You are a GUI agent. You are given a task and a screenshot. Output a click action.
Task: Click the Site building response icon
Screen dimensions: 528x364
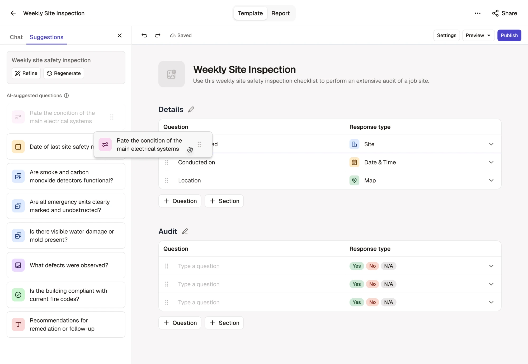click(354, 144)
